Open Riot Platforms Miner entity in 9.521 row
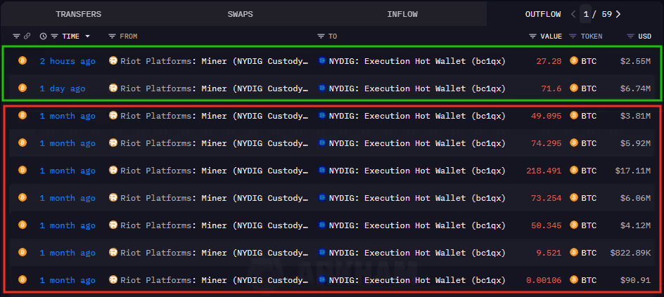664x297 pixels. coord(215,253)
